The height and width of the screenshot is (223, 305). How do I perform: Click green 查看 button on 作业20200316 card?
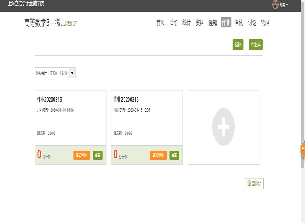[174, 155]
